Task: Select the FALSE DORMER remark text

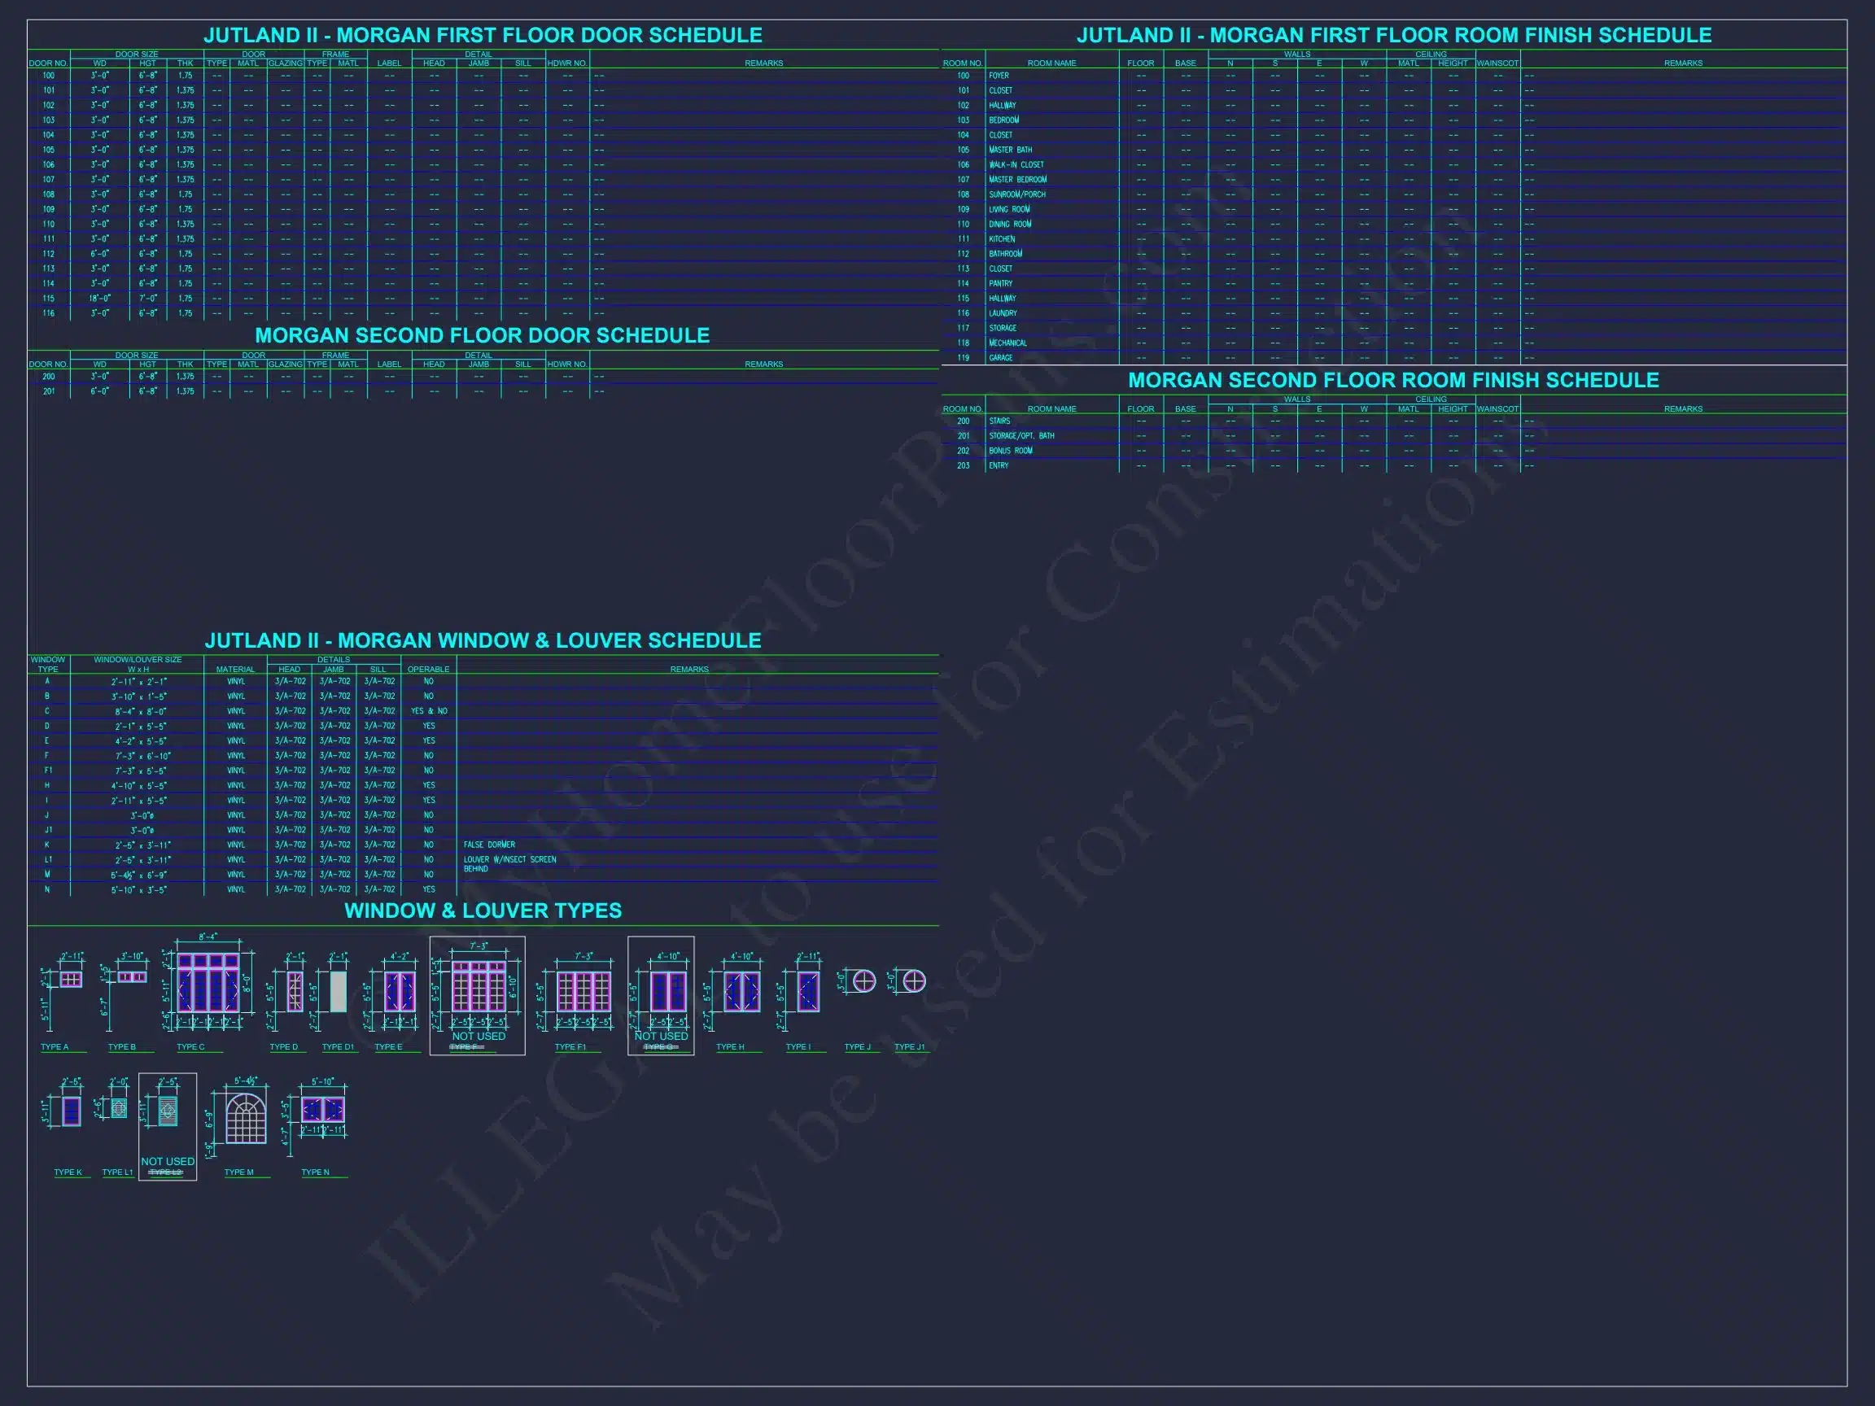Action: click(x=489, y=845)
